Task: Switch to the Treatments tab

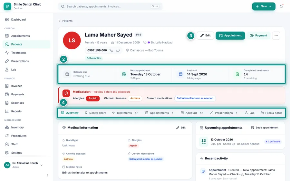Action: (x=125, y=113)
